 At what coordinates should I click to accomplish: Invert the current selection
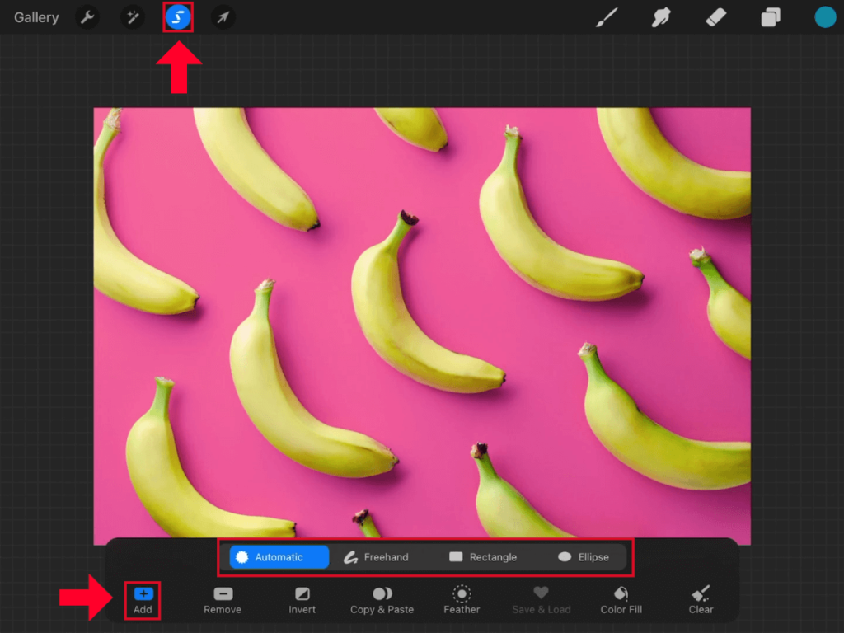(x=302, y=600)
